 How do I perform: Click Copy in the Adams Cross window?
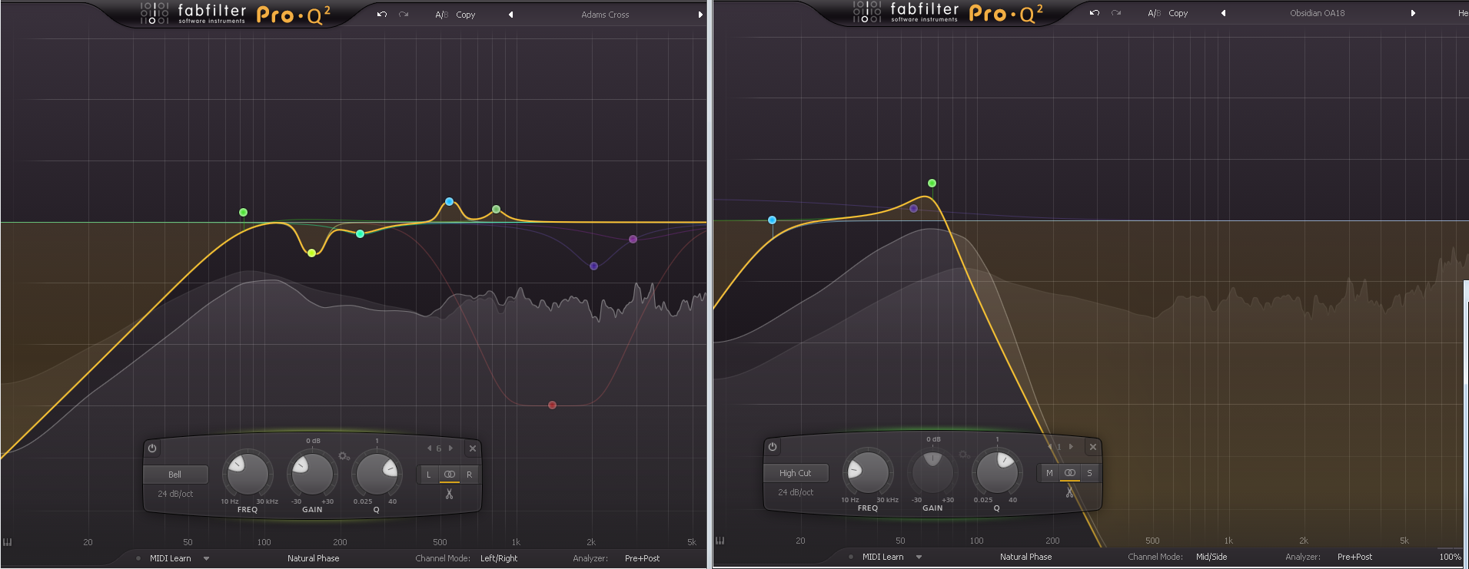[x=466, y=15]
